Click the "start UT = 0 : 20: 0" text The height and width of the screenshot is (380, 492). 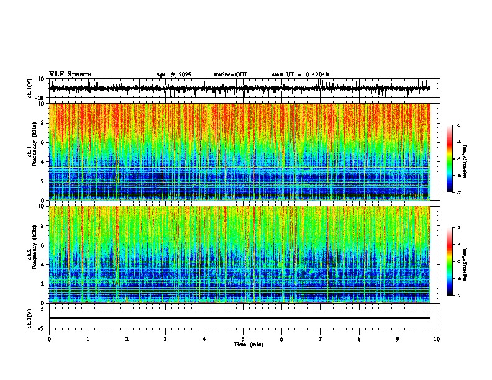coord(300,75)
